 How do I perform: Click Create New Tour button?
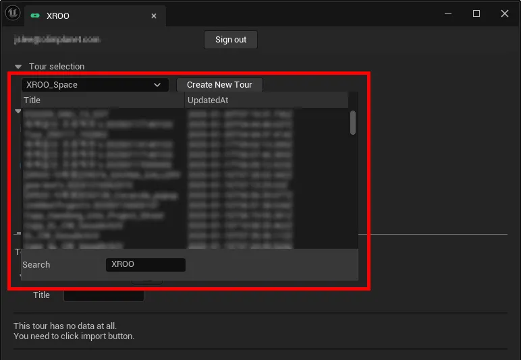[219, 85]
